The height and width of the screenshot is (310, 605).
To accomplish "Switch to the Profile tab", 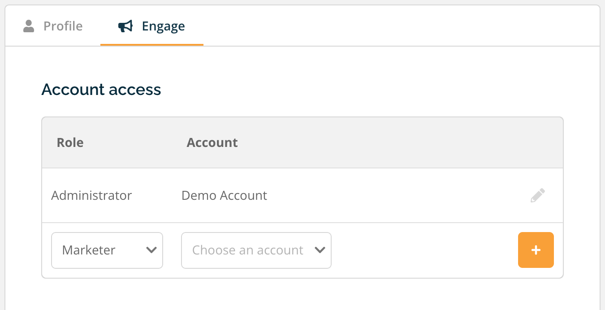I will pos(53,26).
